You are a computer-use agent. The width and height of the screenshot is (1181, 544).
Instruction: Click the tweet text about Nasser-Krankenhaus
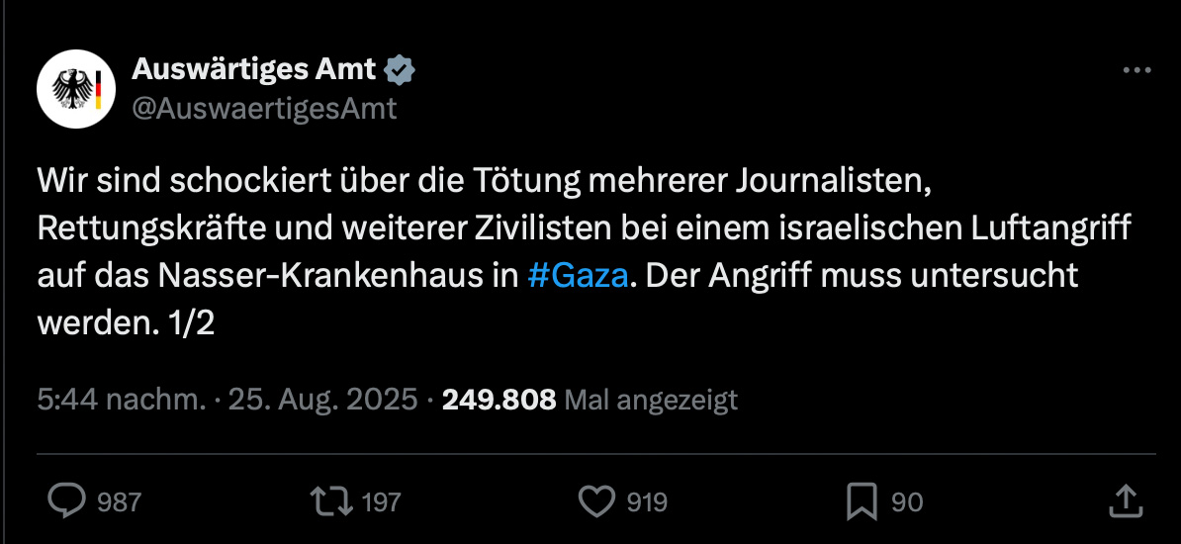pos(585,253)
